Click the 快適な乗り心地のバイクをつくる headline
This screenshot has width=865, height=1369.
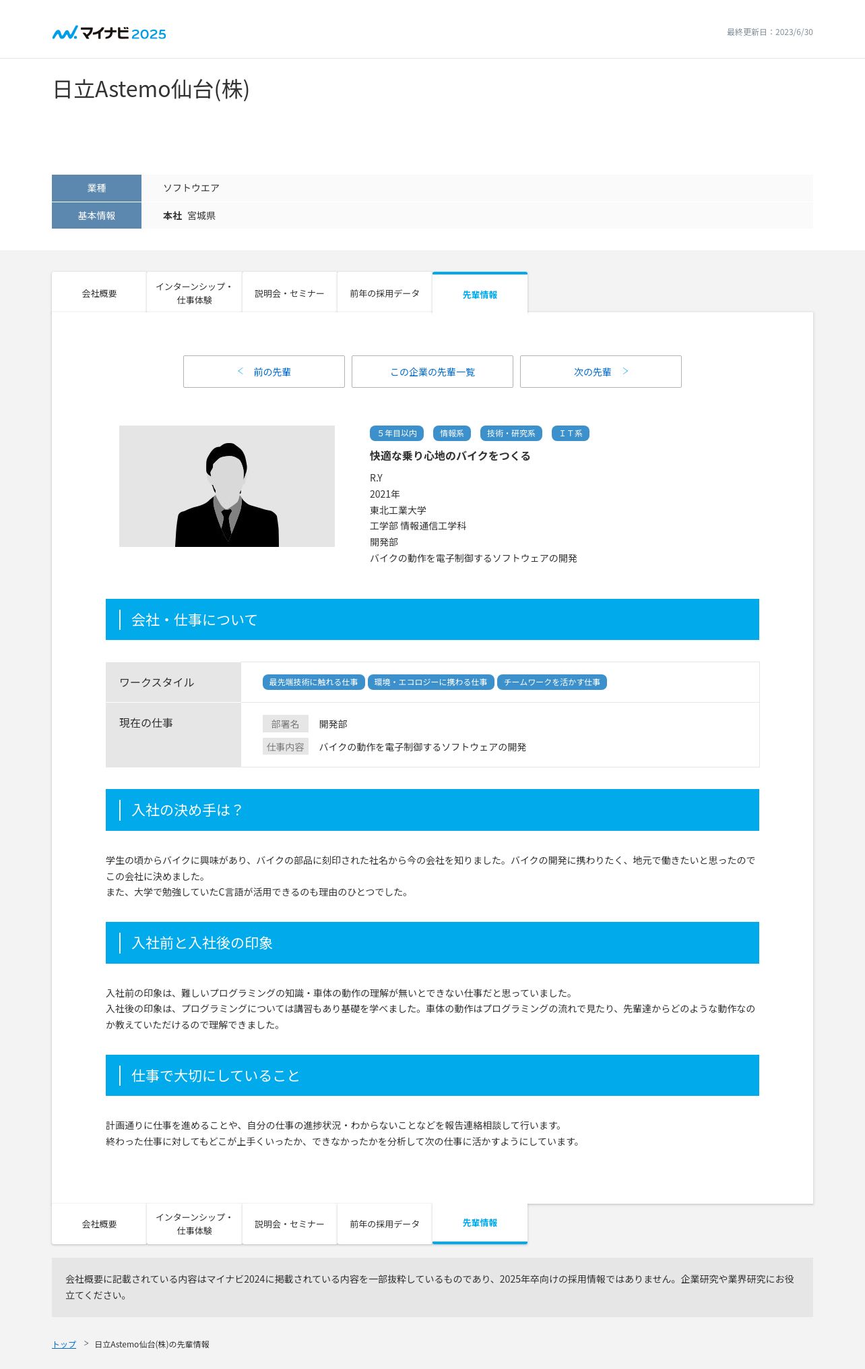pyautogui.click(x=450, y=456)
